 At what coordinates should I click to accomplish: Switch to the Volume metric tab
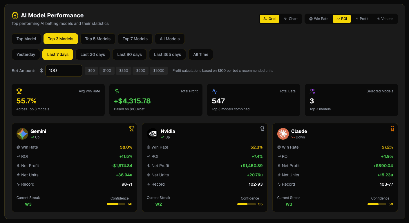[385, 19]
